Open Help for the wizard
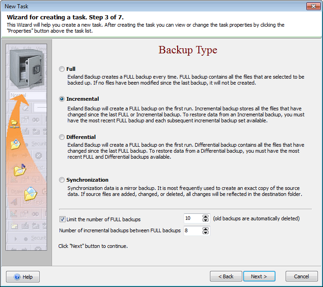 (23, 277)
